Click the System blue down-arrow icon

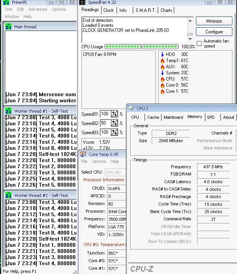point(162,73)
